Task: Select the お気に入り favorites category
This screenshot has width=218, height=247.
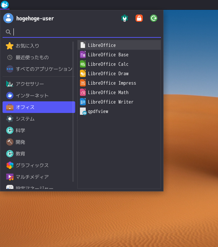Action: 39,46
